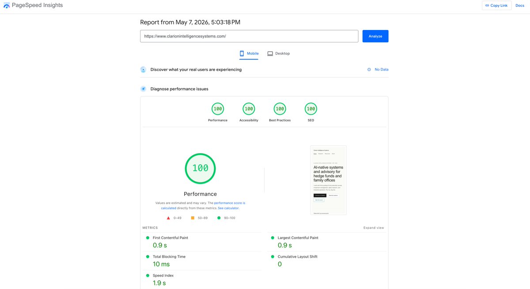The image size is (530, 289).
Task: Click Discover what your real users are experiencing
Action: 196,70
